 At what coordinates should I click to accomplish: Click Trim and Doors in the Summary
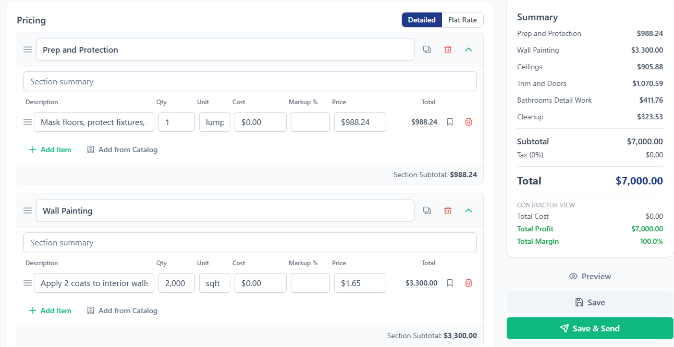click(542, 83)
